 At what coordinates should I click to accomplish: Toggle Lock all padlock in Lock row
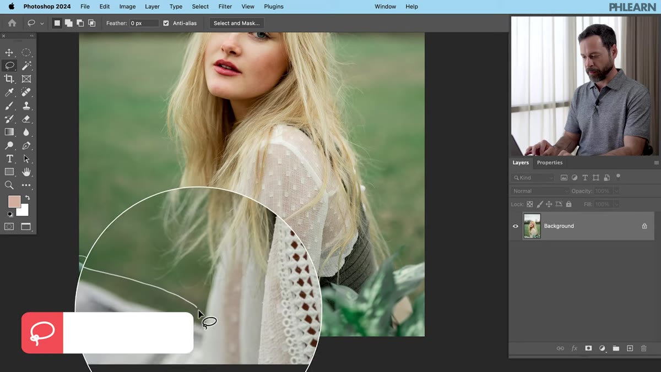tap(568, 204)
